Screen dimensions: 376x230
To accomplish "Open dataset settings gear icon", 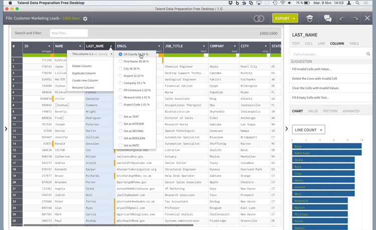I will [85, 19].
